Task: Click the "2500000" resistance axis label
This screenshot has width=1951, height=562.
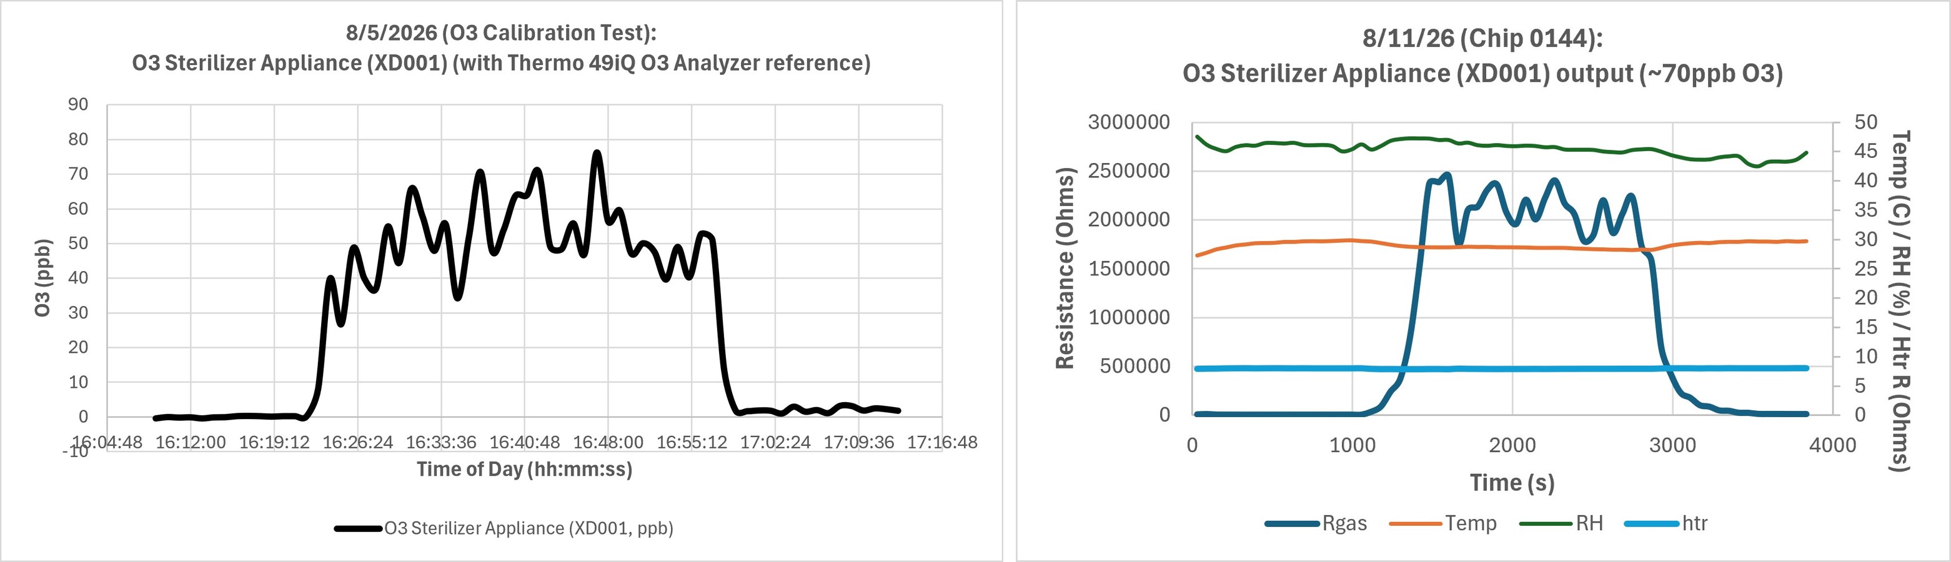Action: (x=1128, y=171)
